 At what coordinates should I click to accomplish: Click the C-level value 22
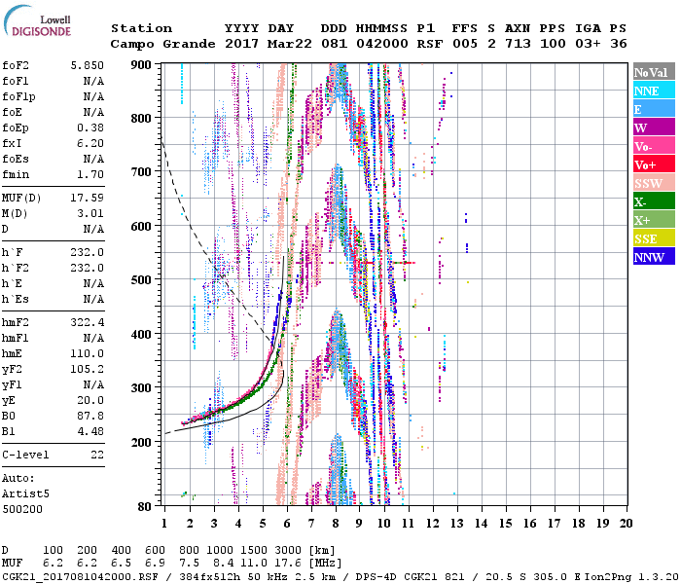click(97, 455)
